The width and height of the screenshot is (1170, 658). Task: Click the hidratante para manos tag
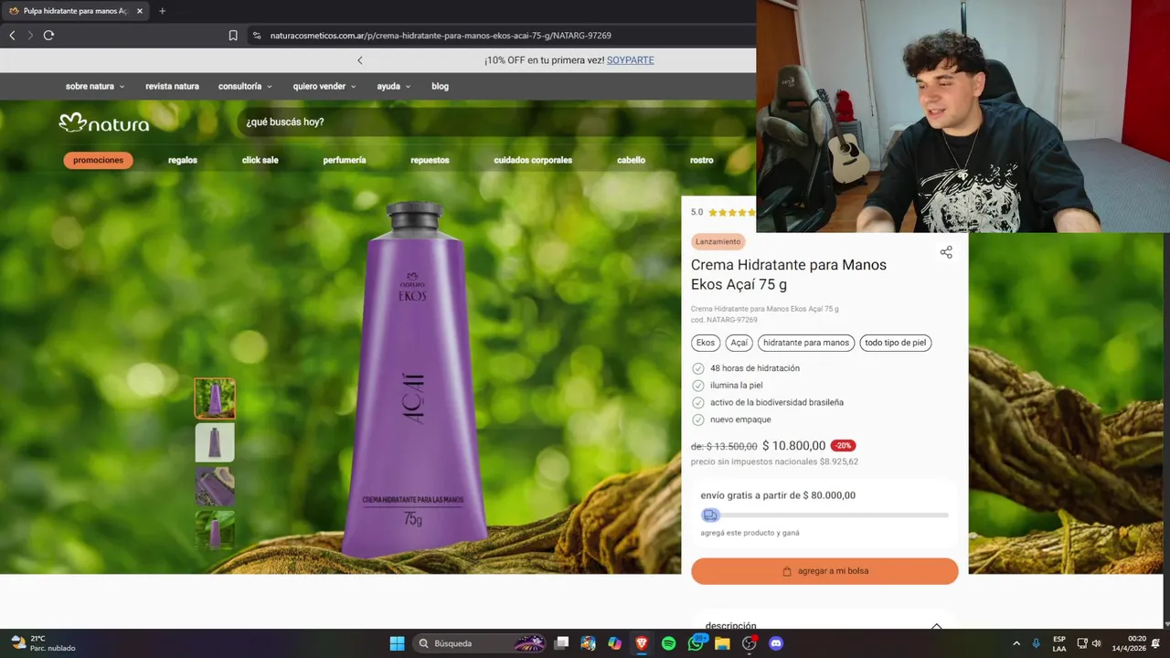tap(806, 343)
